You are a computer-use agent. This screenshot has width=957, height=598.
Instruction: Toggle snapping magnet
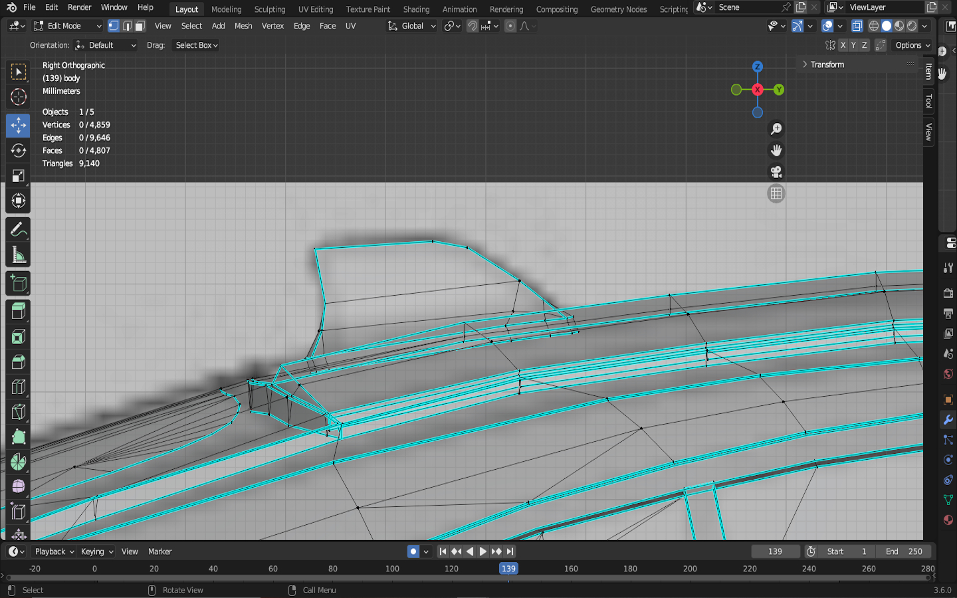pos(472,26)
